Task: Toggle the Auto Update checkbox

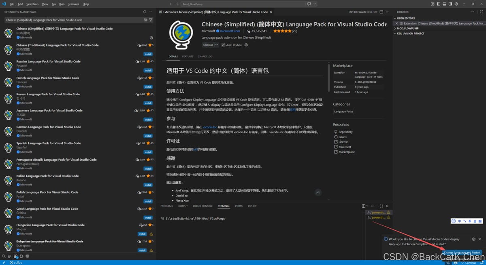Action: pyautogui.click(x=223, y=45)
